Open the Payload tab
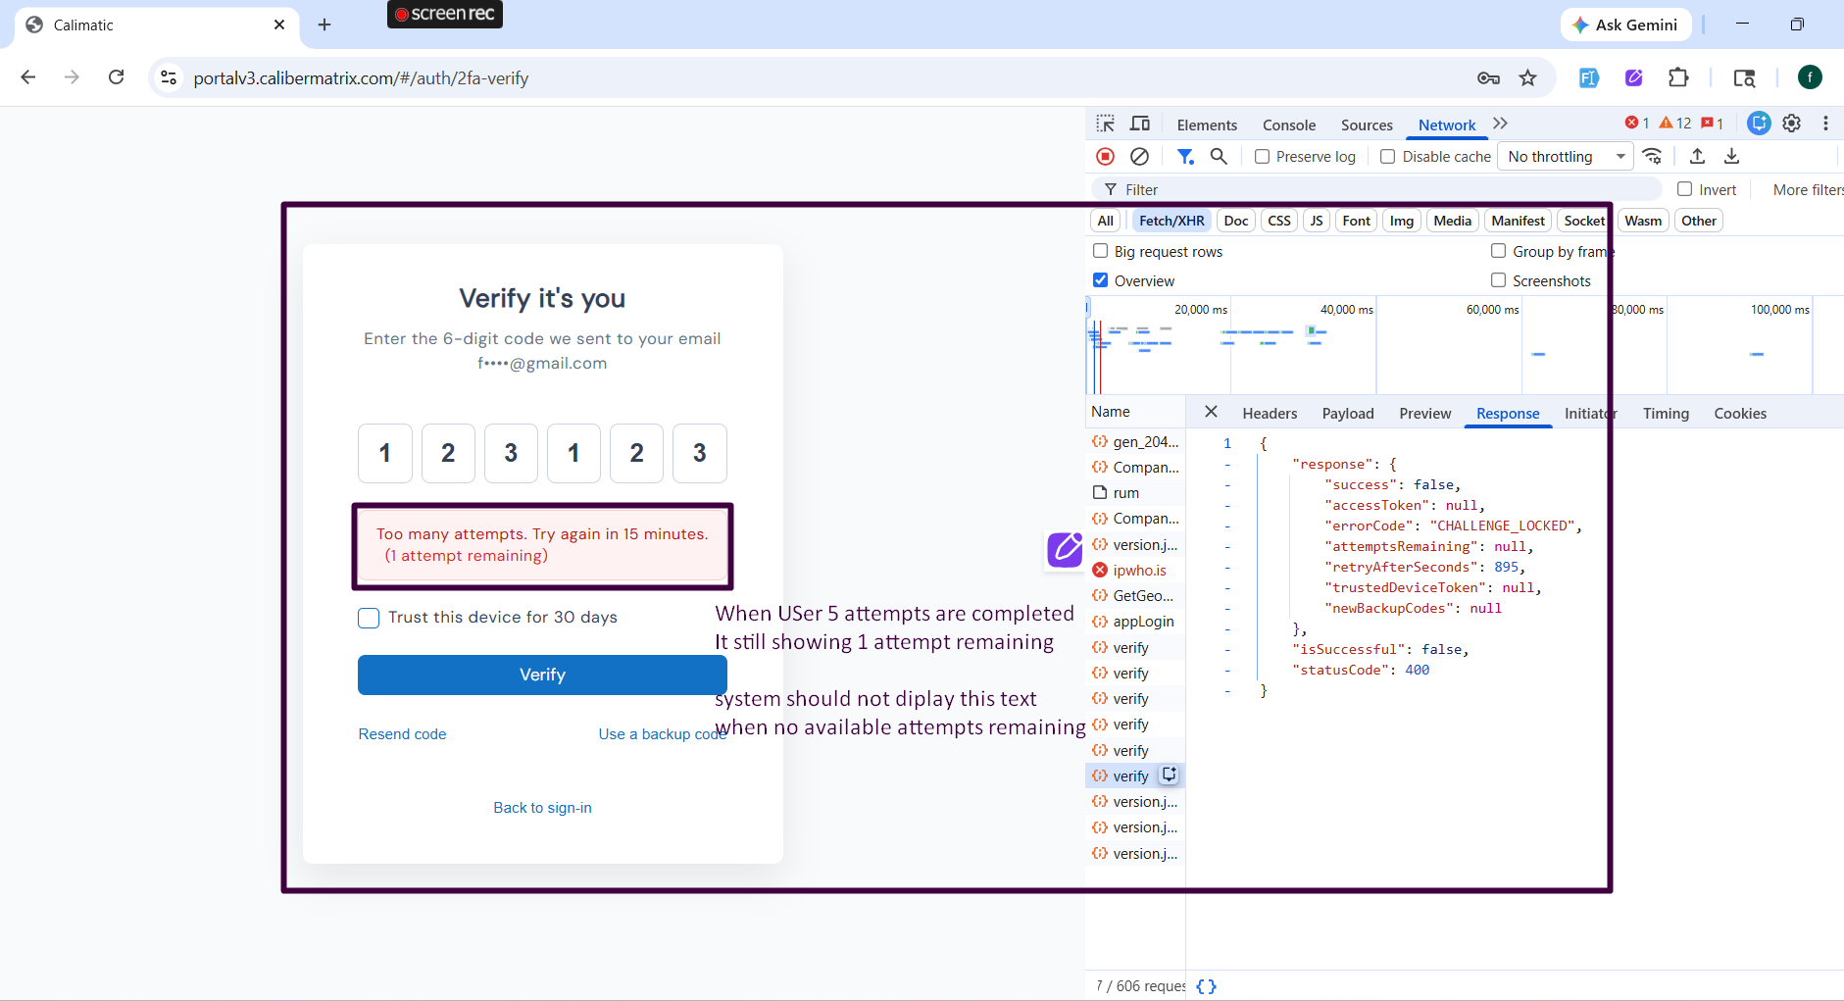Viewport: 1844px width, 1001px height. point(1348,414)
